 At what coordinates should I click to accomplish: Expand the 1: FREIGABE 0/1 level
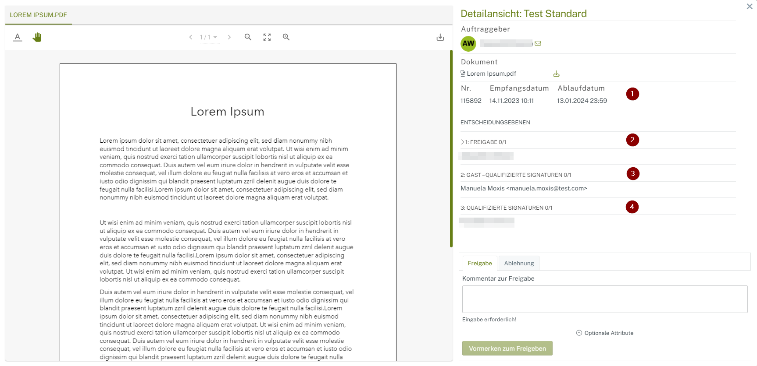coord(463,142)
